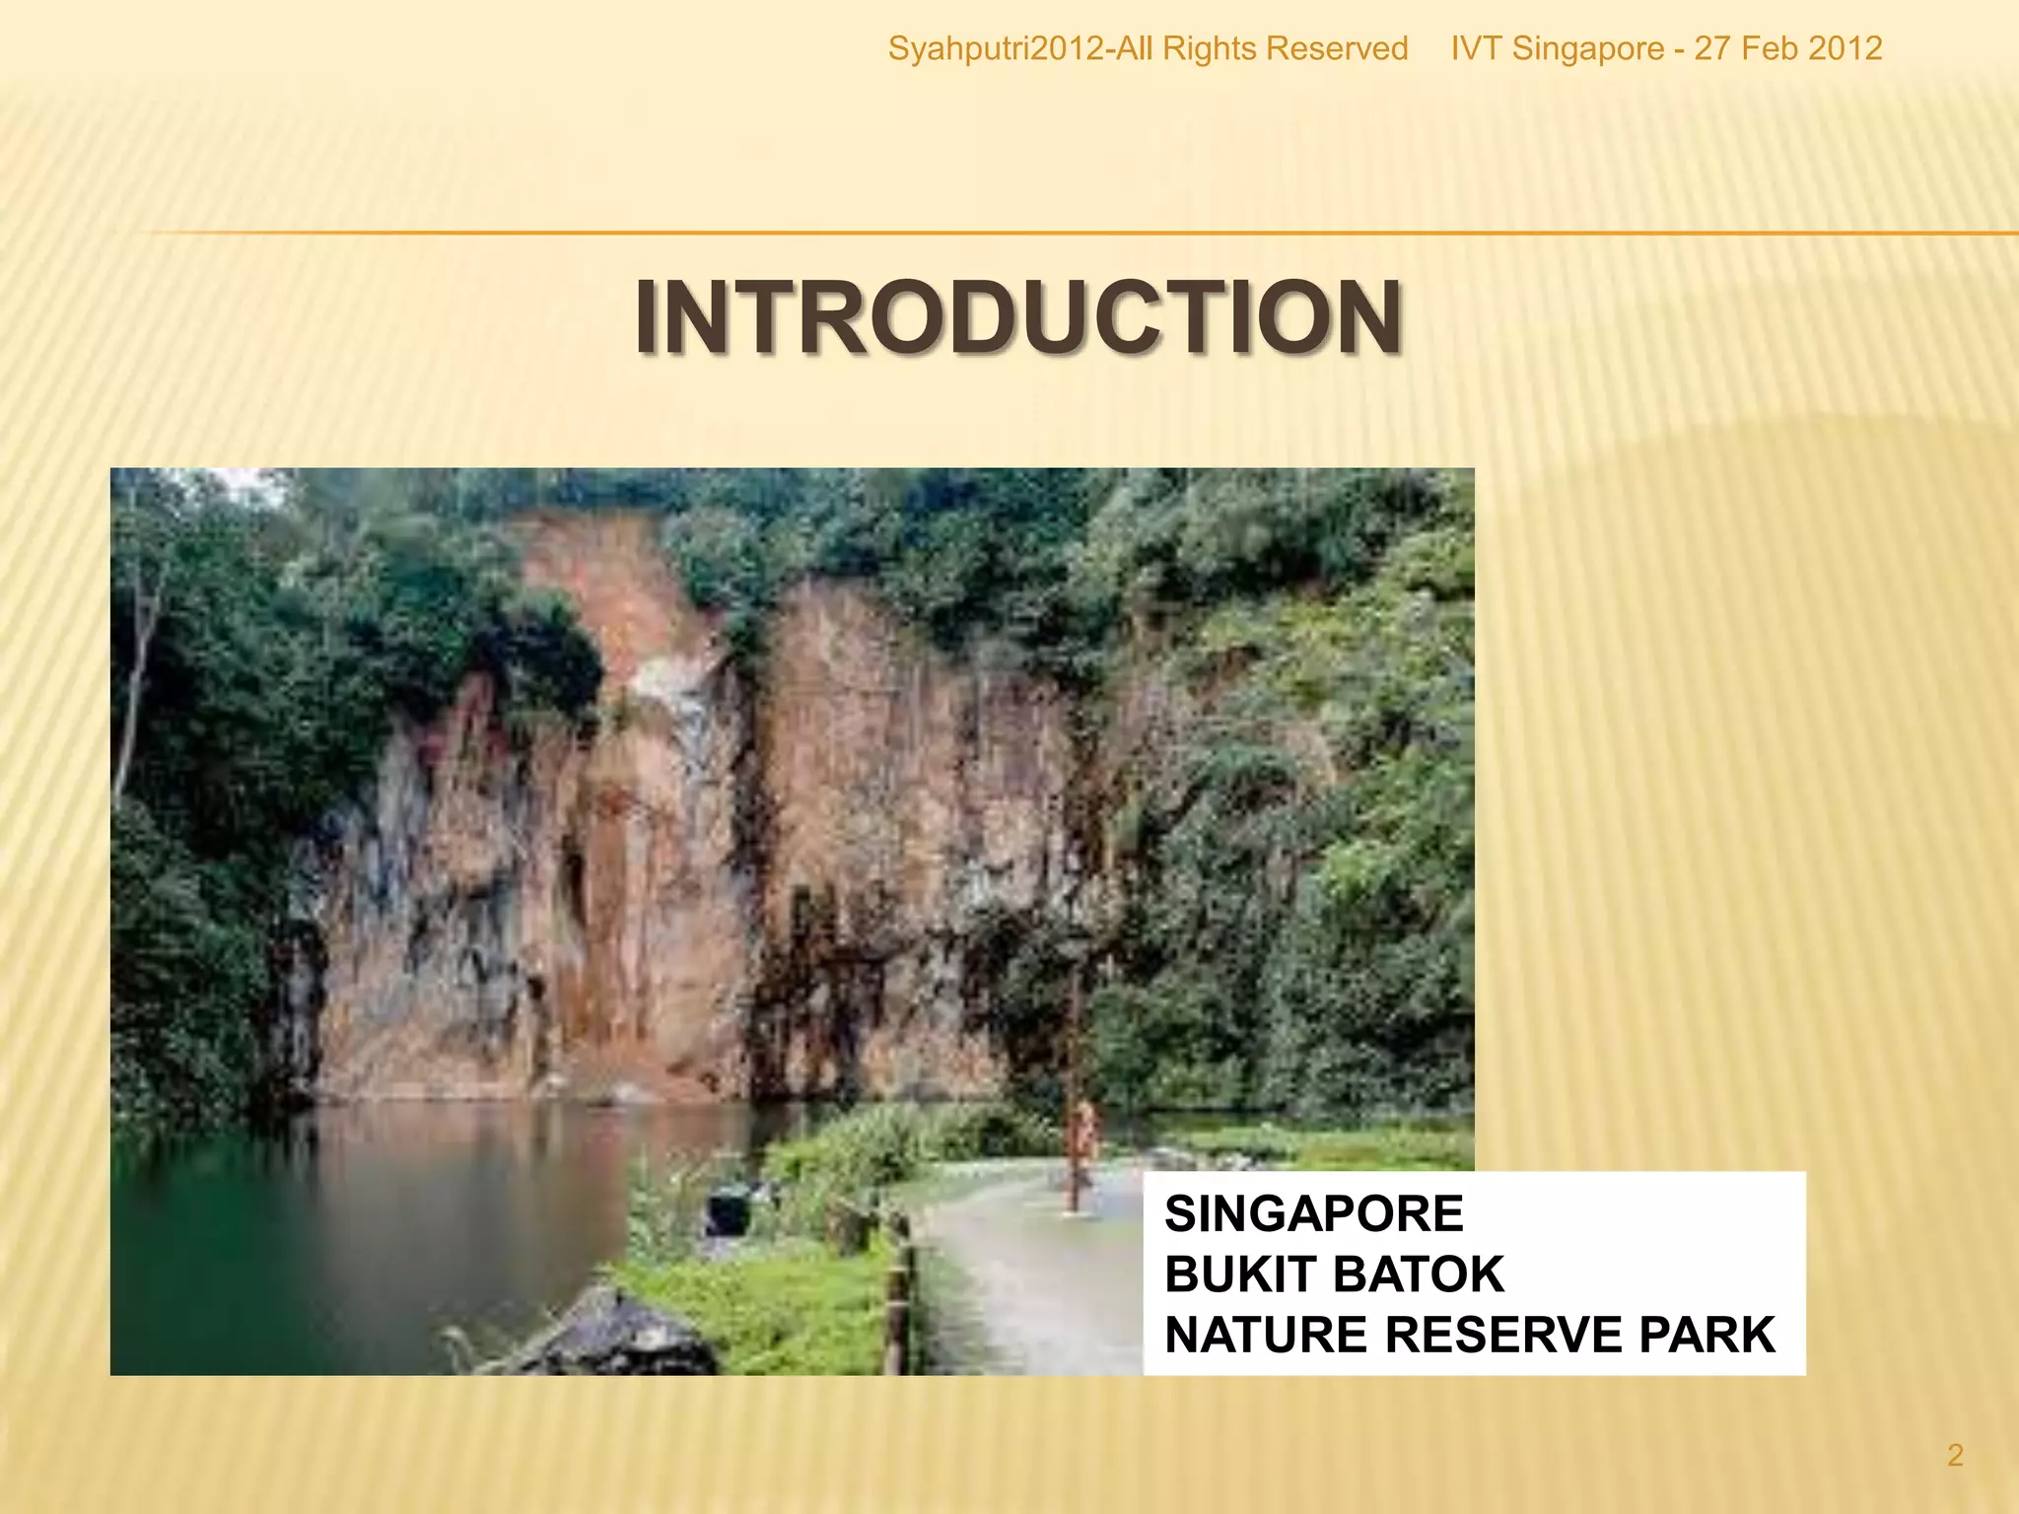The height and width of the screenshot is (1514, 2019).
Task: Click the orange horizontal line above title
Action: 986,234
